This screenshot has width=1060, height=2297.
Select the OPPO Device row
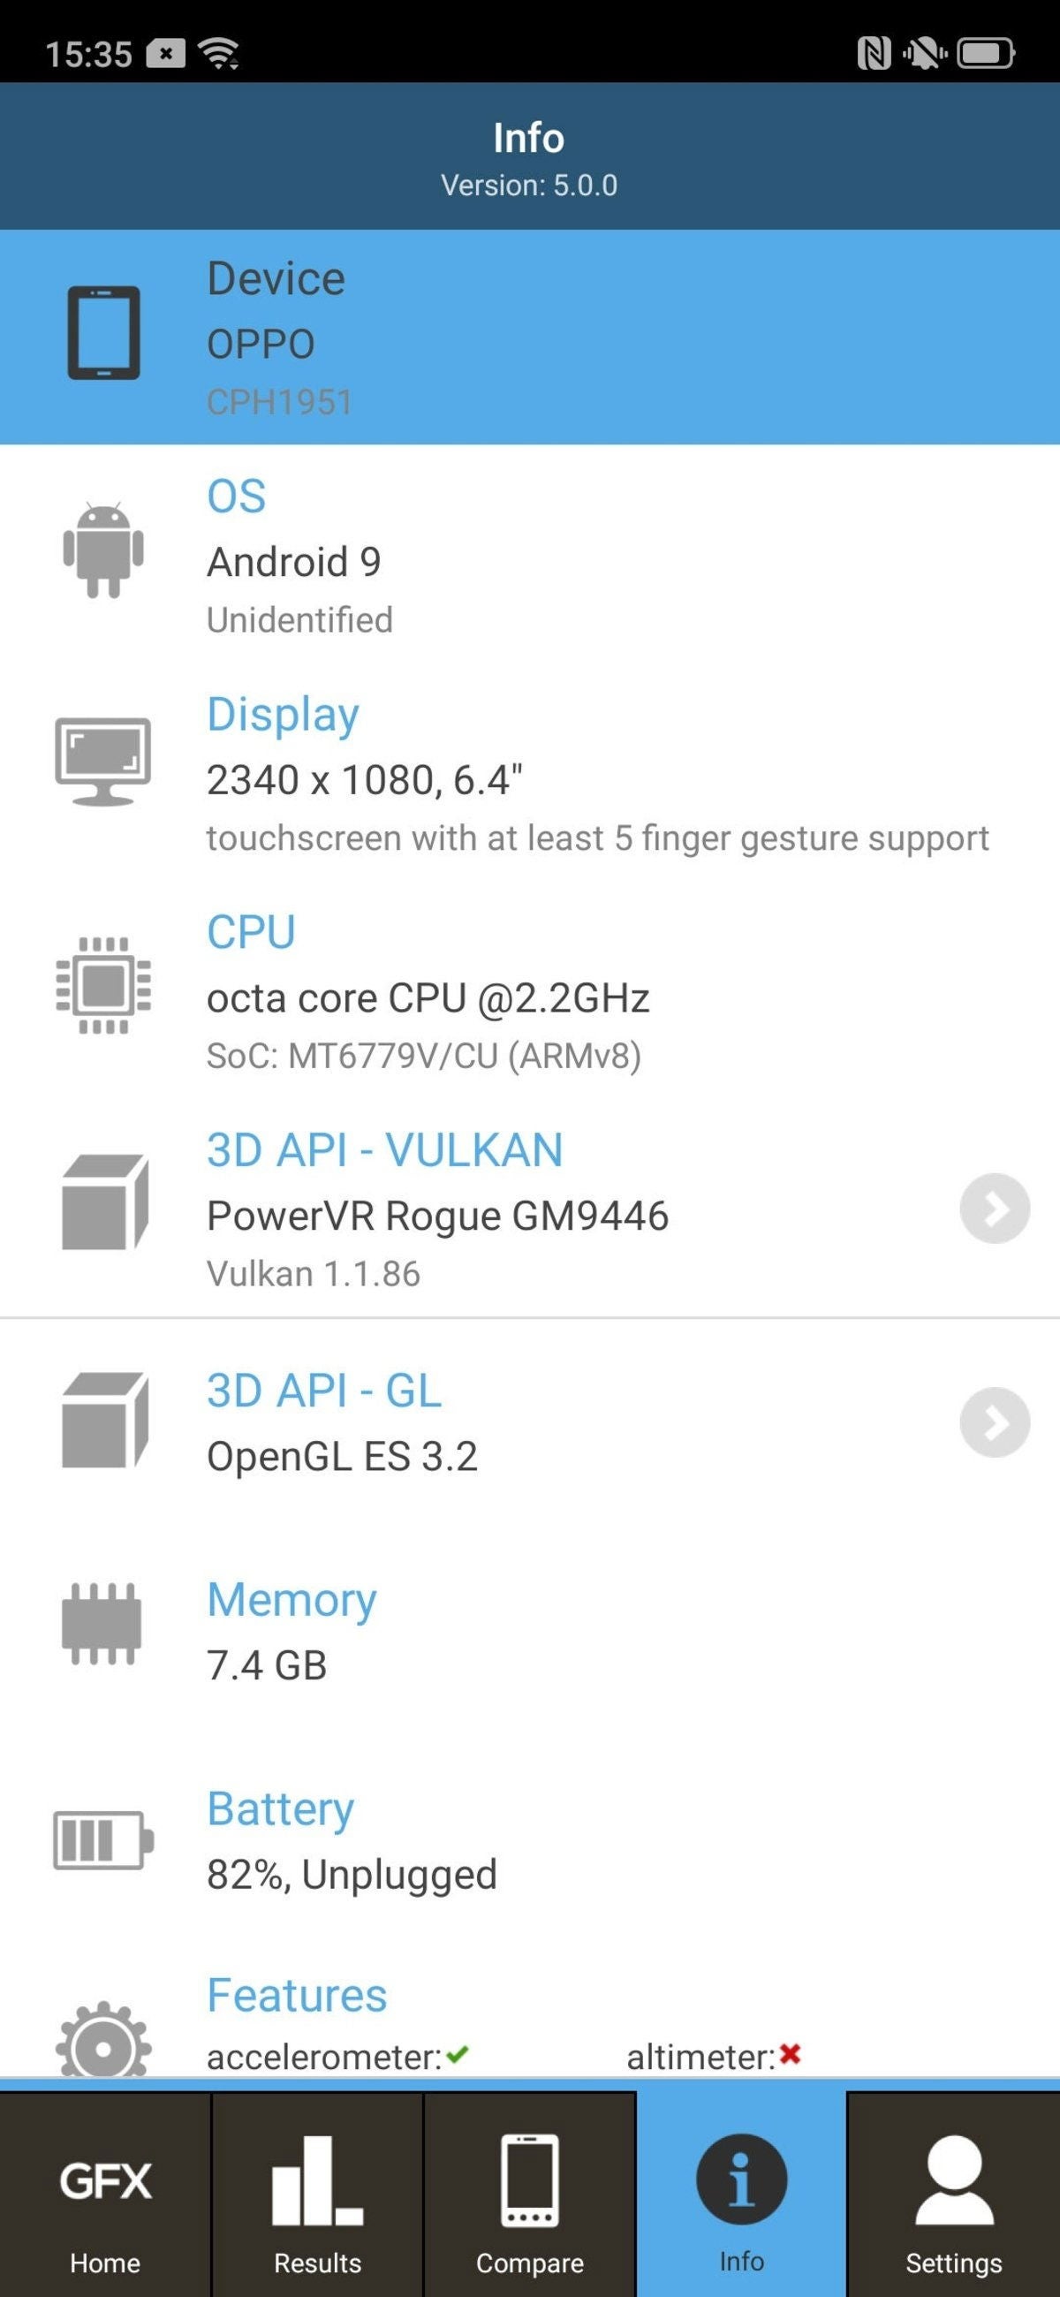[x=529, y=337]
